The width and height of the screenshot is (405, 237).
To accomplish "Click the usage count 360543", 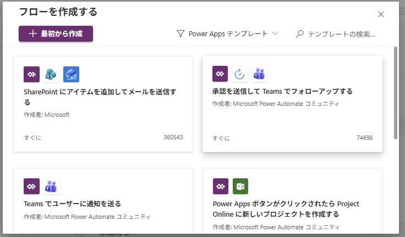I will pyautogui.click(x=173, y=137).
